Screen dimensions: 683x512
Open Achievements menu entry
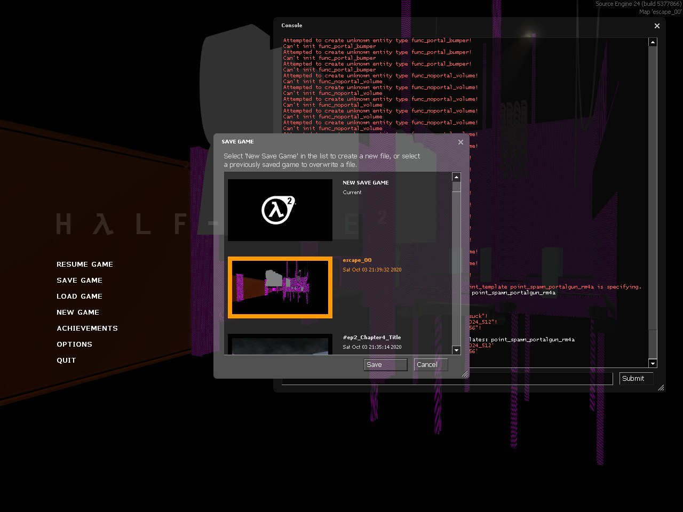pyautogui.click(x=87, y=329)
